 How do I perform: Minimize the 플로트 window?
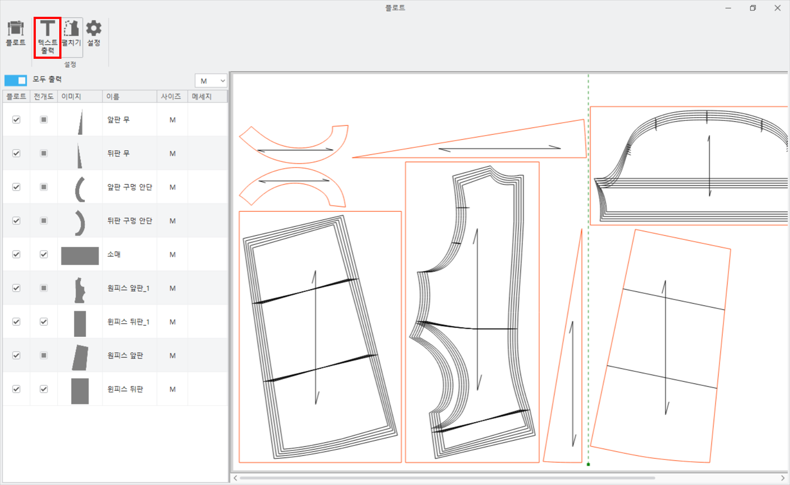click(728, 8)
